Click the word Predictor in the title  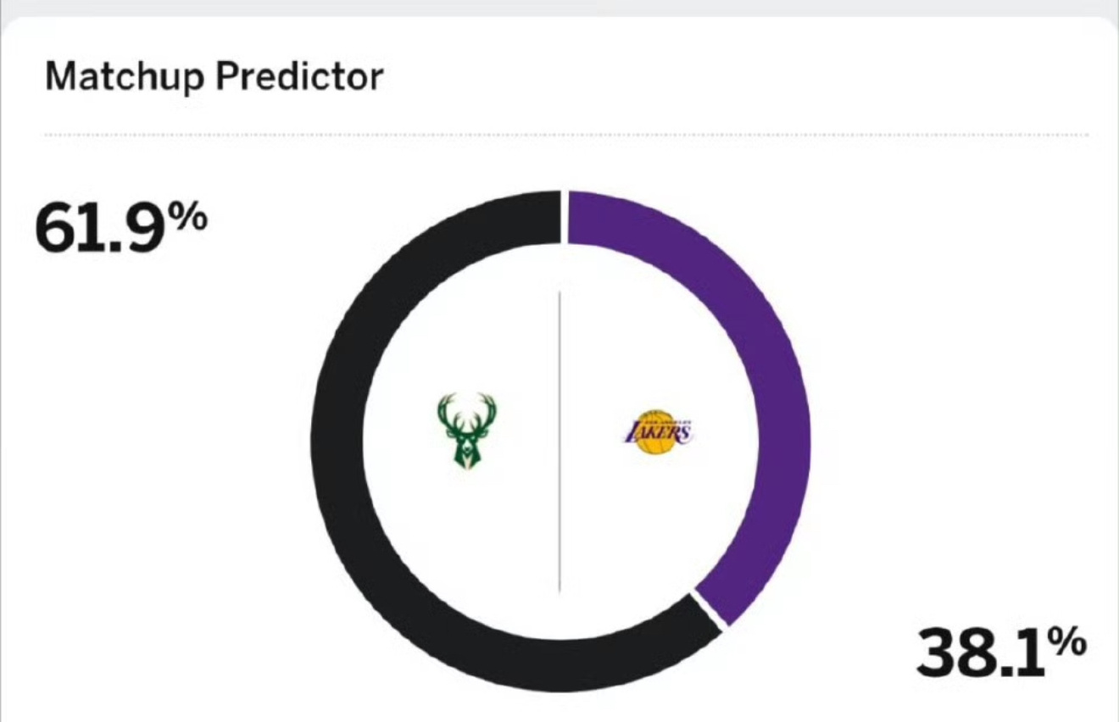click(x=298, y=78)
